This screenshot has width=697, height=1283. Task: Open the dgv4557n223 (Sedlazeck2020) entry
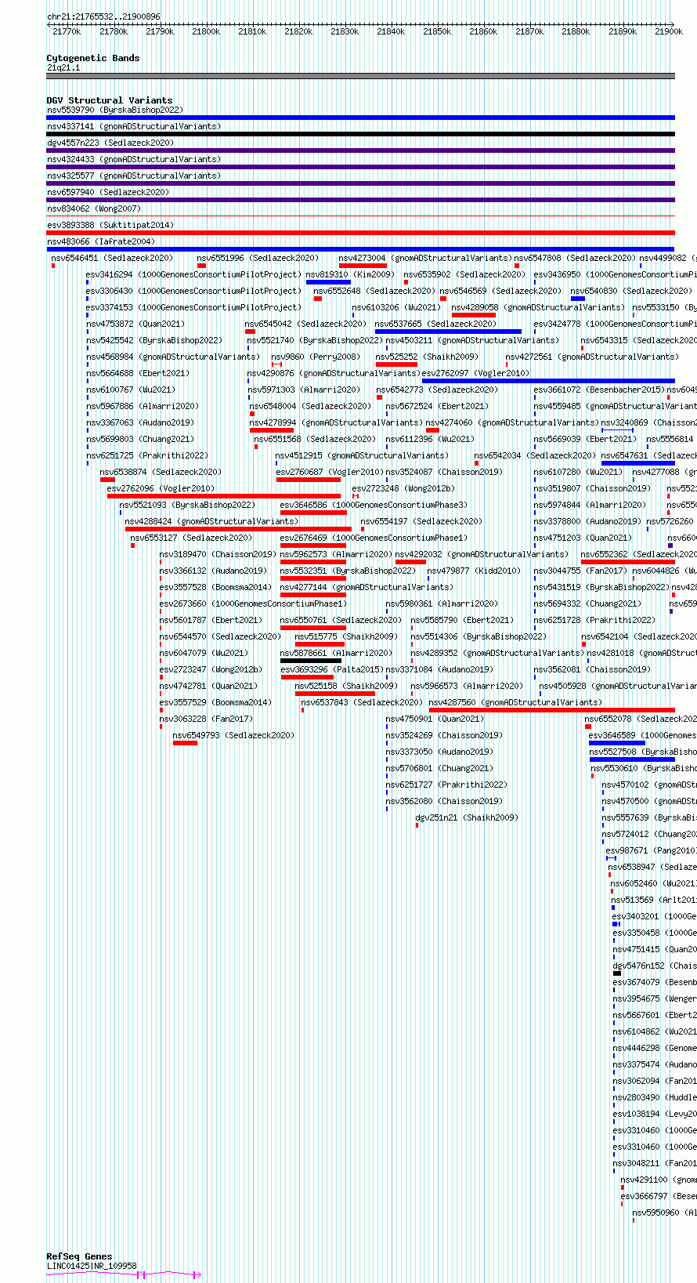click(110, 143)
